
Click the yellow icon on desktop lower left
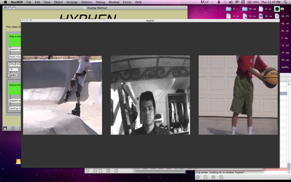pyautogui.click(x=18, y=162)
